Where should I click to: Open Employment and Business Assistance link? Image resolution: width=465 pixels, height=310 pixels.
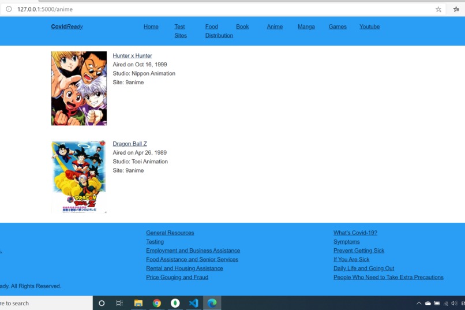point(193,251)
